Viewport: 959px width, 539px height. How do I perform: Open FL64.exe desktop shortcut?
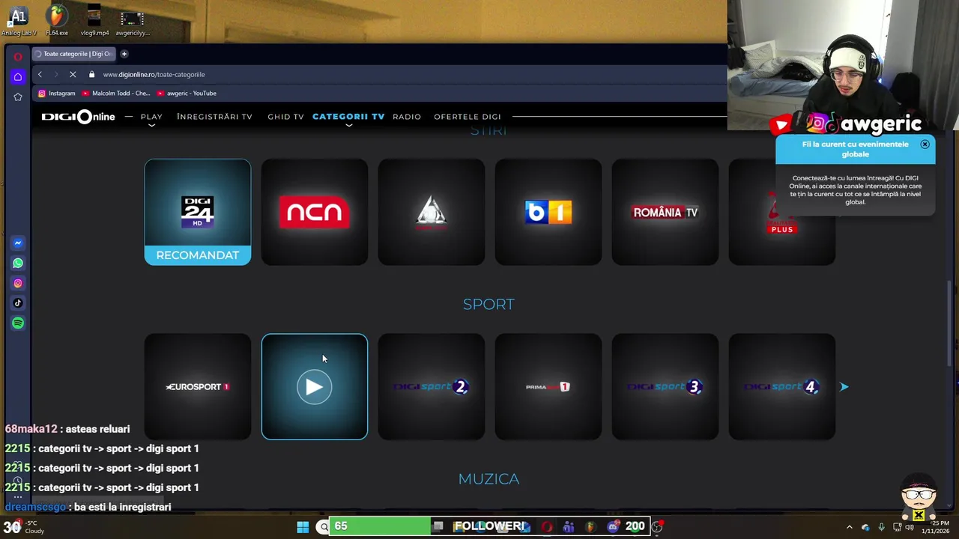point(57,21)
